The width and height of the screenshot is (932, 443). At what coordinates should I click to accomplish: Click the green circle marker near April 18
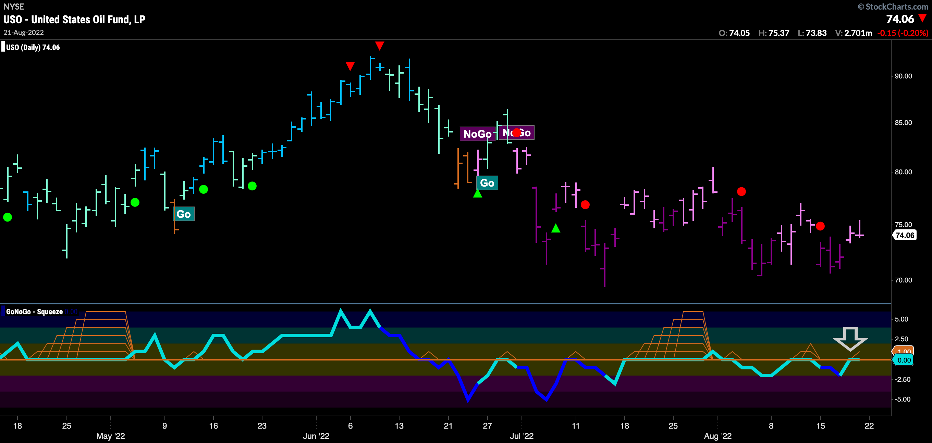[x=7, y=217]
